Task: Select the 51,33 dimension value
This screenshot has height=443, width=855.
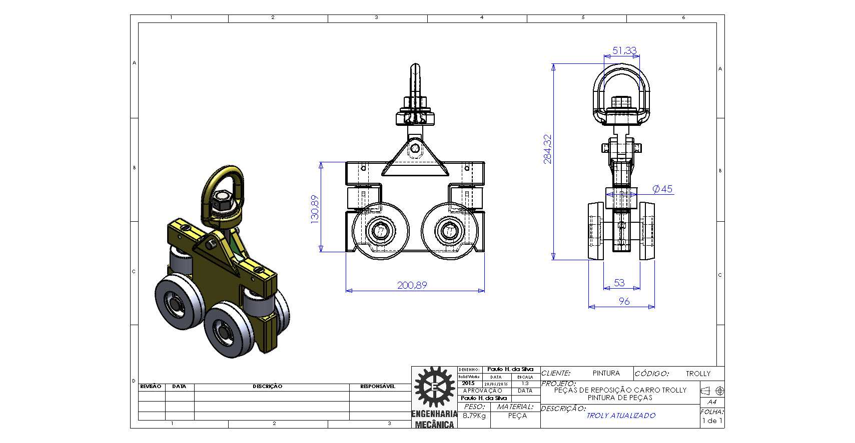Action: [624, 50]
